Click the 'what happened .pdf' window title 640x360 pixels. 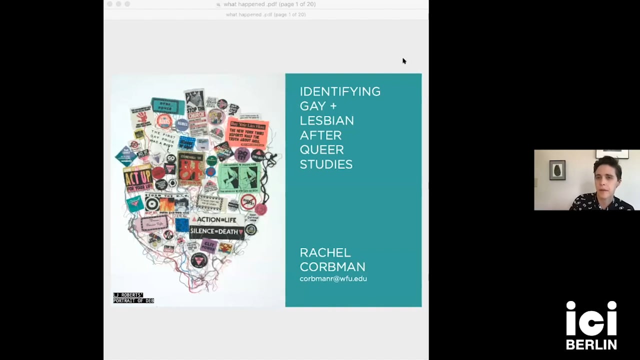(269, 4)
